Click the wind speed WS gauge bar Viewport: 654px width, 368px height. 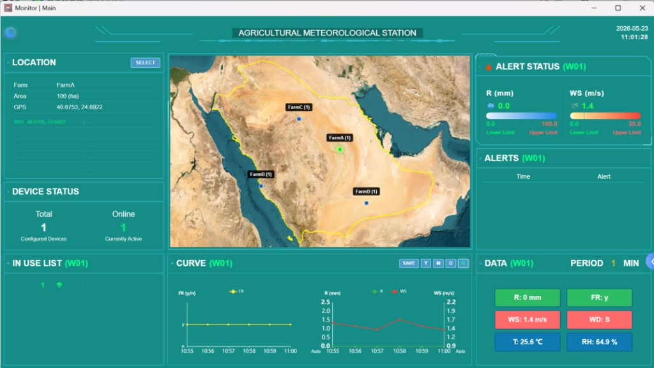[605, 116]
